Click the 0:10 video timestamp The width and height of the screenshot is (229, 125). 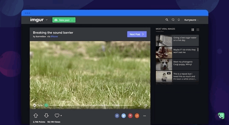point(40,106)
